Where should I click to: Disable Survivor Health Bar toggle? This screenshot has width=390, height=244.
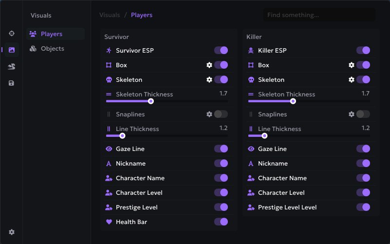[x=221, y=222]
